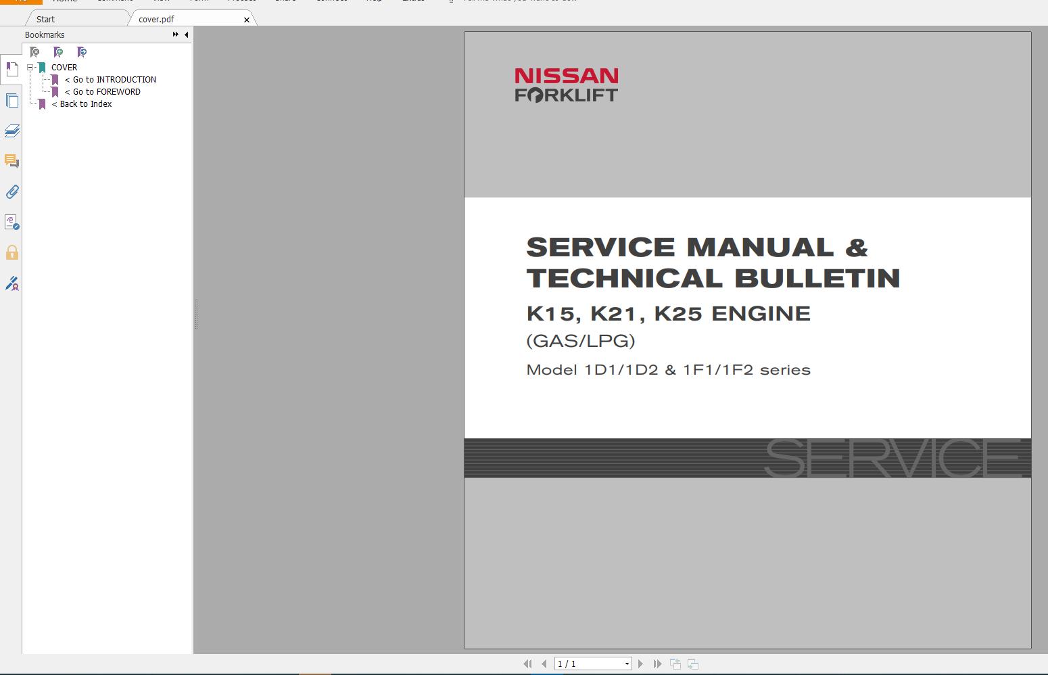This screenshot has width=1048, height=675.
Task: Click the 'TECHNICAL BULLETIN' heading text
Action: (713, 278)
